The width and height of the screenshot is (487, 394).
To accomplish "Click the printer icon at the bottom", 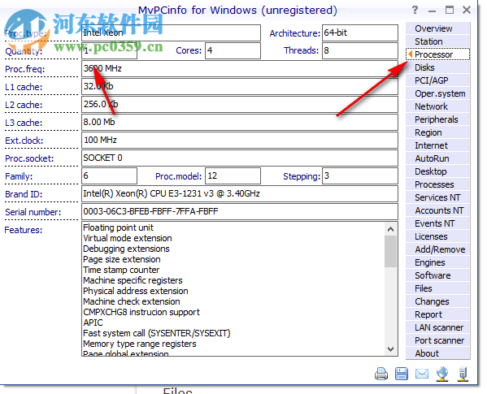I will point(381,374).
